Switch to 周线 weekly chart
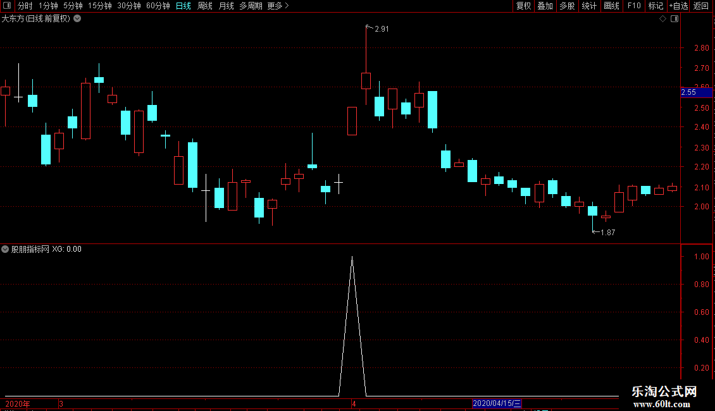715x411 pixels. tap(205, 6)
